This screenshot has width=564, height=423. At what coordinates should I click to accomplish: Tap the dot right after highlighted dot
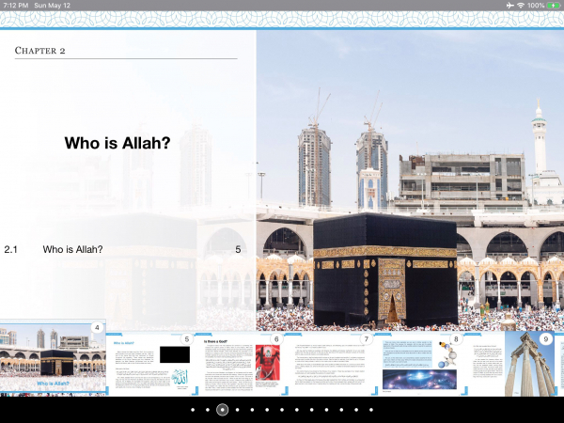click(237, 410)
